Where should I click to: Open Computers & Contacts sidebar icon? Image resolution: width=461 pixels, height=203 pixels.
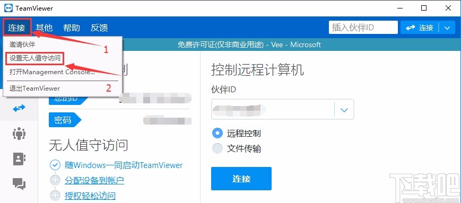[19, 159]
